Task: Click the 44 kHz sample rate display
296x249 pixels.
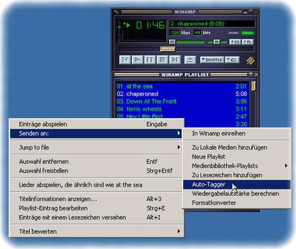Action: pyautogui.click(x=197, y=33)
